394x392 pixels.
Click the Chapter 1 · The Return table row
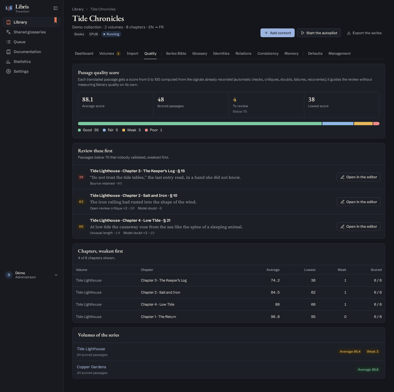click(229, 317)
